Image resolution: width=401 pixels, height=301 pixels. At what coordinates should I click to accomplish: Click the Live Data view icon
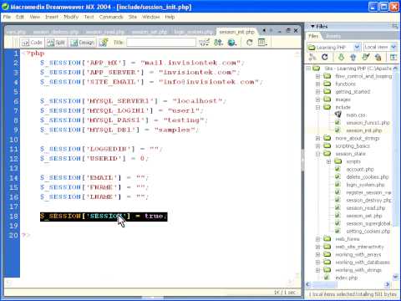[104, 43]
